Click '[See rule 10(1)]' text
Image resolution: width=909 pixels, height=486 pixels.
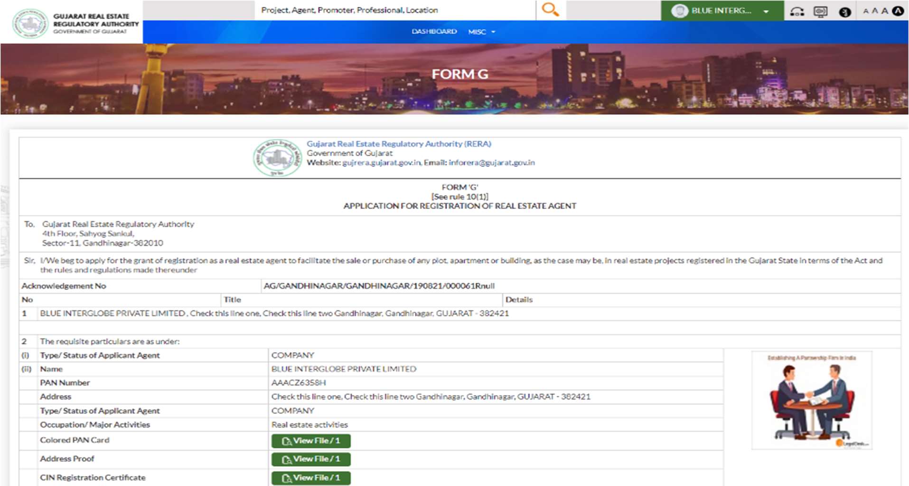[x=459, y=196]
